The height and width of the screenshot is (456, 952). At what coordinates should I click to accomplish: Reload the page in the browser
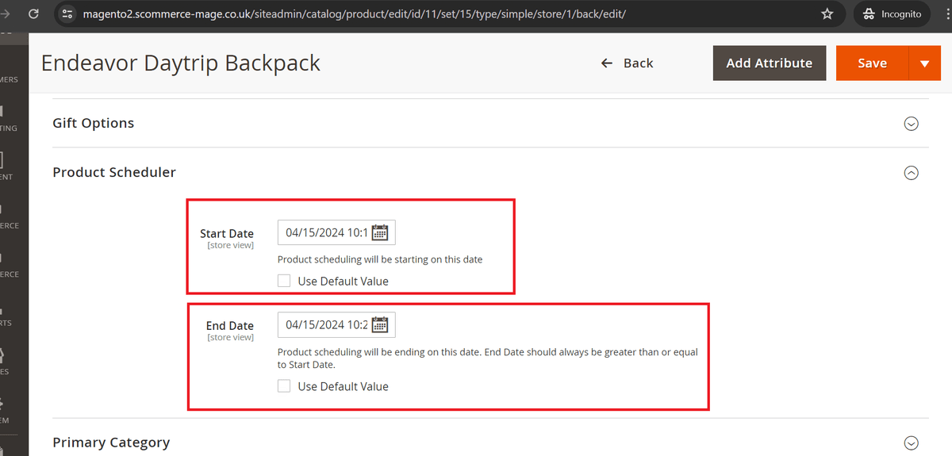point(33,14)
